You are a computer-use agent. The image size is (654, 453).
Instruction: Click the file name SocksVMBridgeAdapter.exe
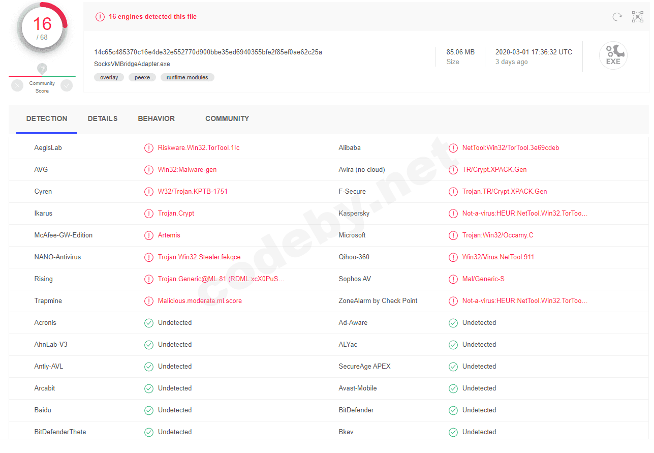pyautogui.click(x=132, y=64)
